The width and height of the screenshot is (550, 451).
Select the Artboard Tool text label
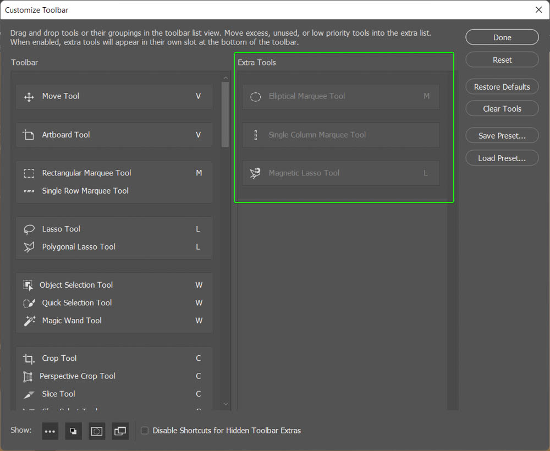click(x=66, y=135)
